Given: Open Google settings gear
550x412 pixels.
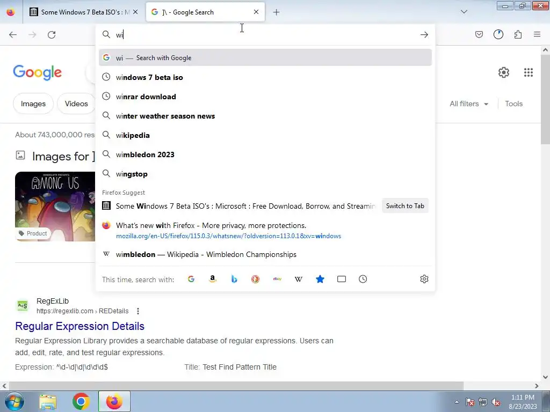Looking at the screenshot, I should click(x=504, y=72).
